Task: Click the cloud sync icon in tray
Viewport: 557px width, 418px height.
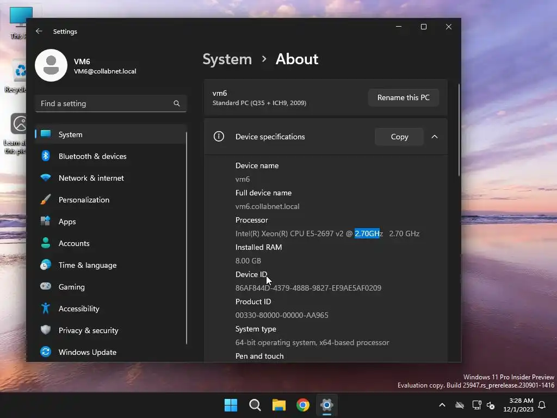Action: point(460,405)
